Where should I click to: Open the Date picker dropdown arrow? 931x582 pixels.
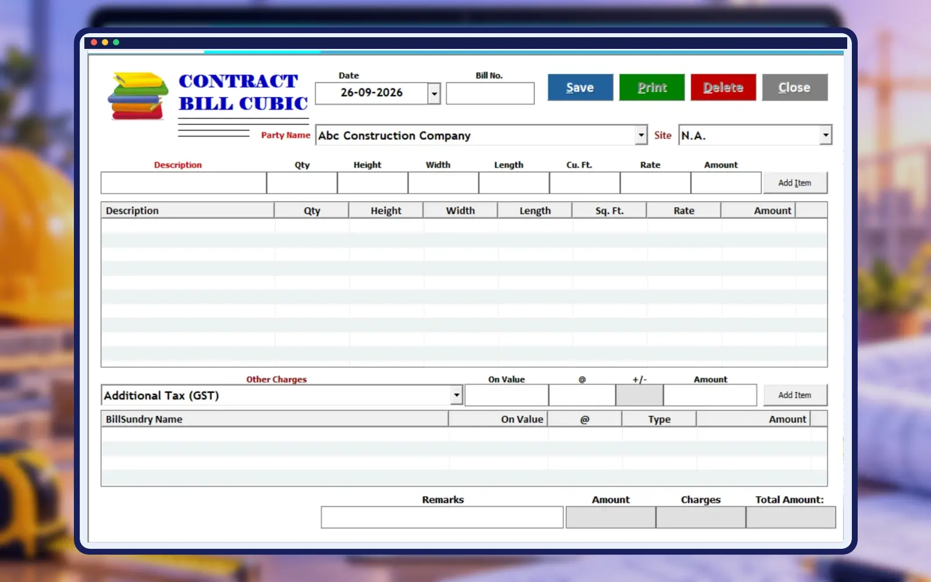(x=434, y=93)
